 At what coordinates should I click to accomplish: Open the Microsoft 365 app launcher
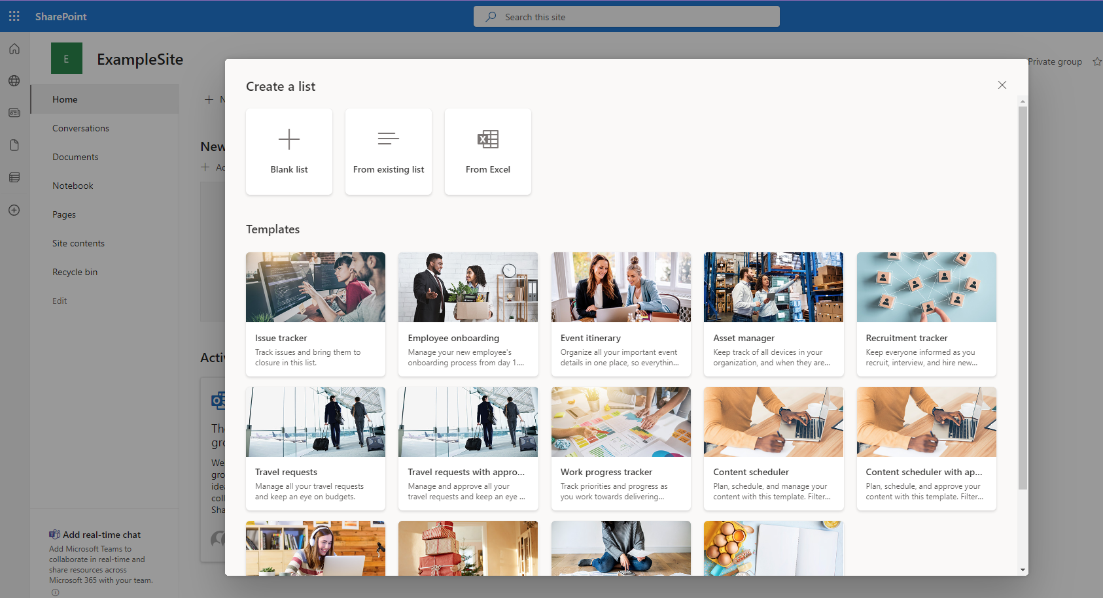(14, 16)
